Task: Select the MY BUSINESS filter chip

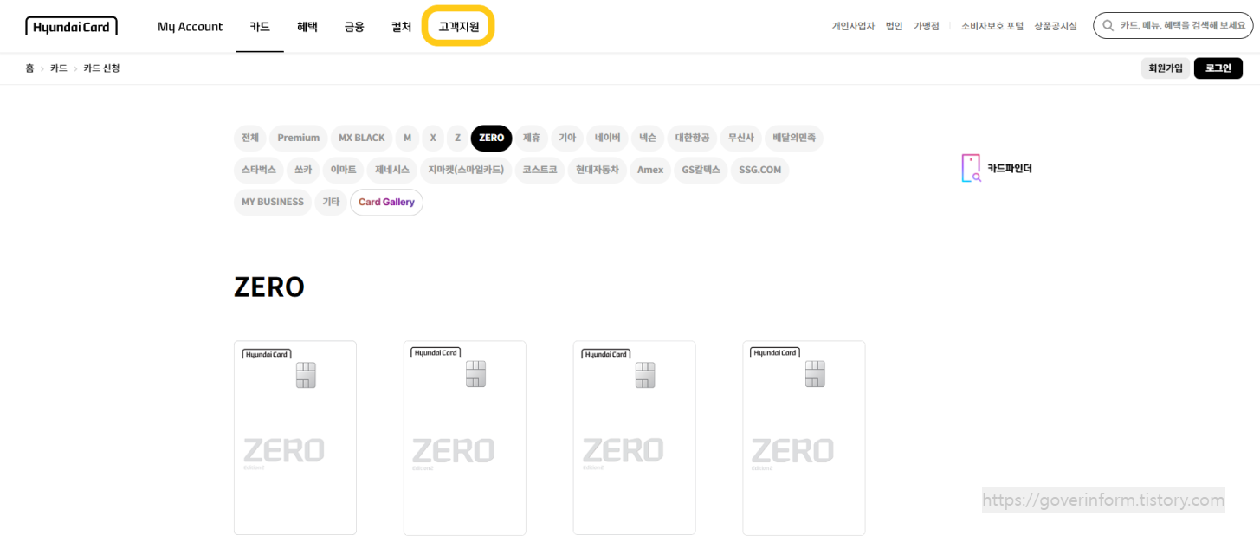Action: tap(273, 202)
